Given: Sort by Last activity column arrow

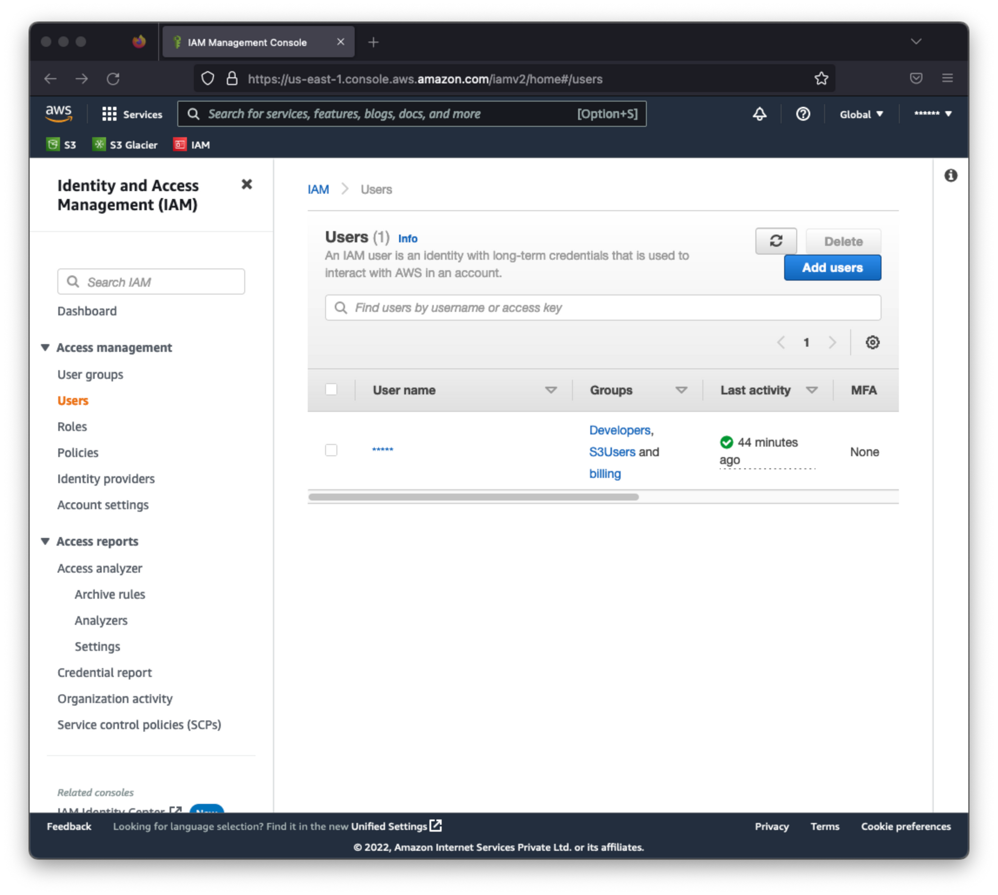Looking at the screenshot, I should click(812, 390).
